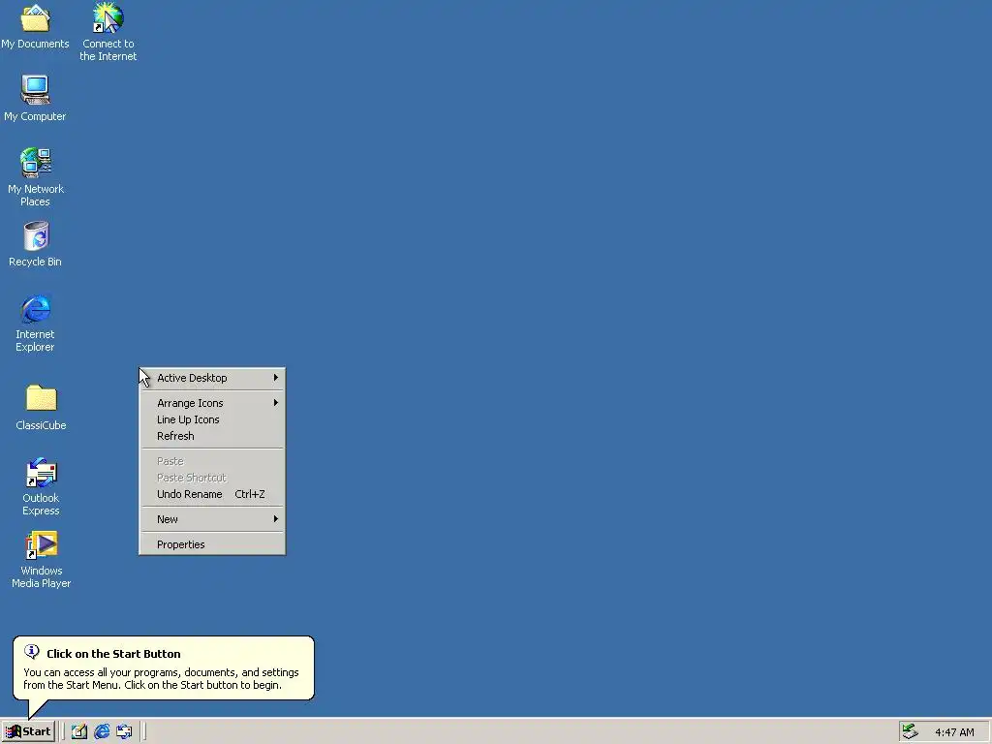The image size is (992, 744).
Task: Click the 'ClassiCube' label text
Action: (41, 426)
